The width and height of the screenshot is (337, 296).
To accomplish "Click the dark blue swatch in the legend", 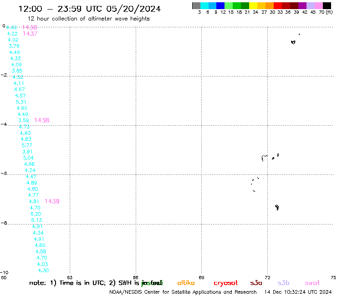I will (220, 5).
